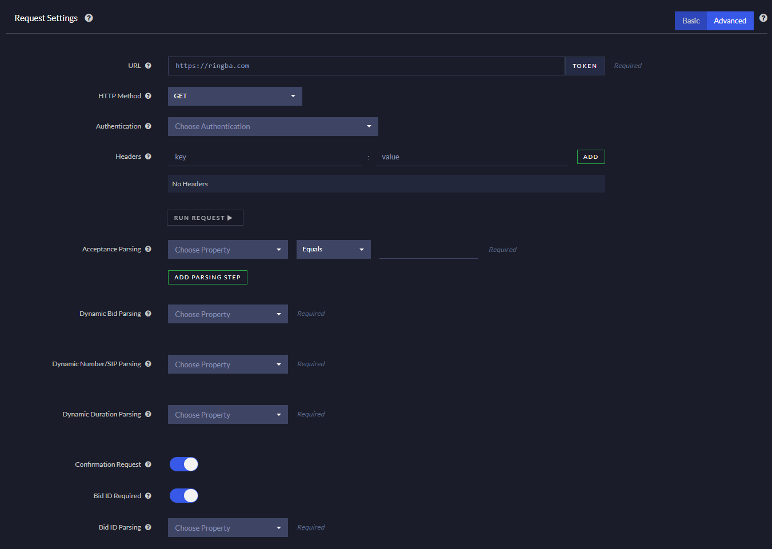Click ADD PARSING STEP
The image size is (772, 549).
[207, 277]
